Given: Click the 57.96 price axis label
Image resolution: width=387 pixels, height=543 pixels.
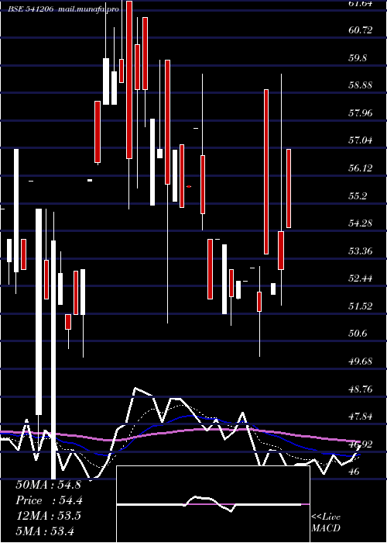Looking at the screenshot, I should pos(361,113).
